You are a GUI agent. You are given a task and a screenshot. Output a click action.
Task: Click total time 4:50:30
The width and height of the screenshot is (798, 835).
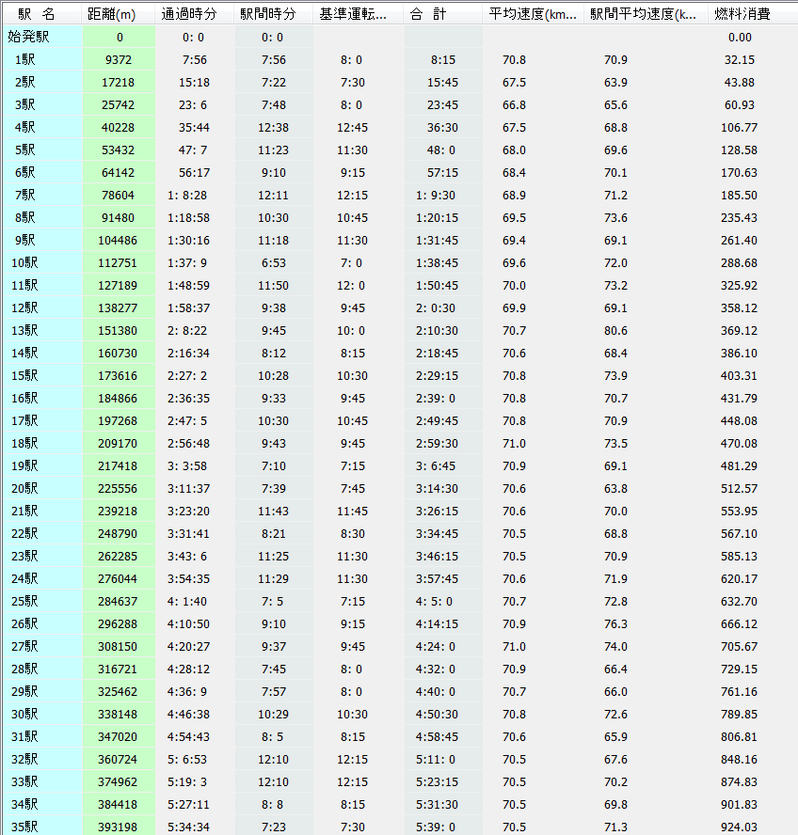[x=438, y=714]
